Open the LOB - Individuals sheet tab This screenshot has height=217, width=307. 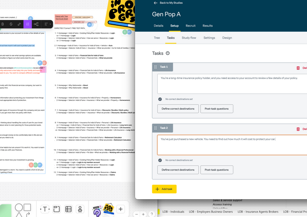[174, 212]
